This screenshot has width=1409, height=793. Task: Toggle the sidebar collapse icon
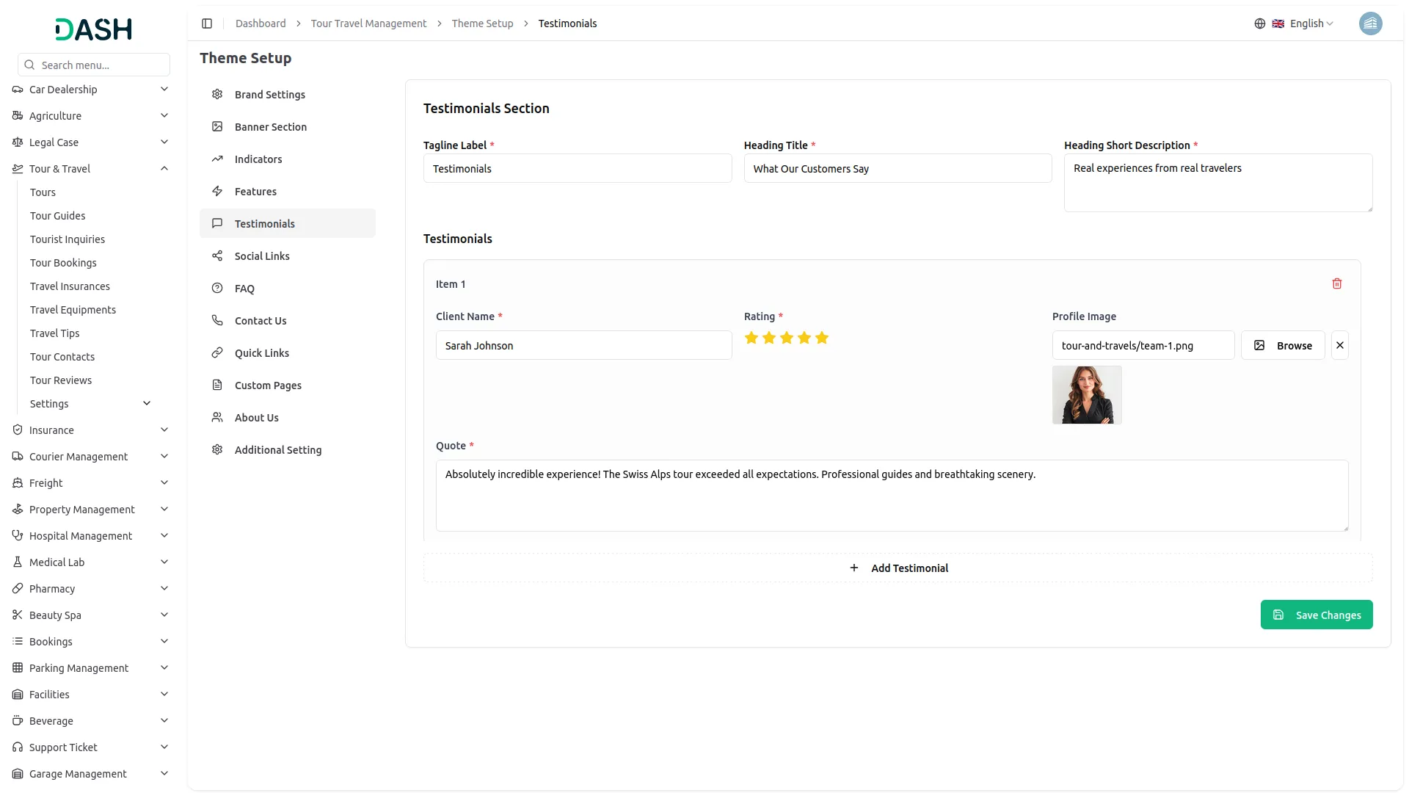click(207, 23)
